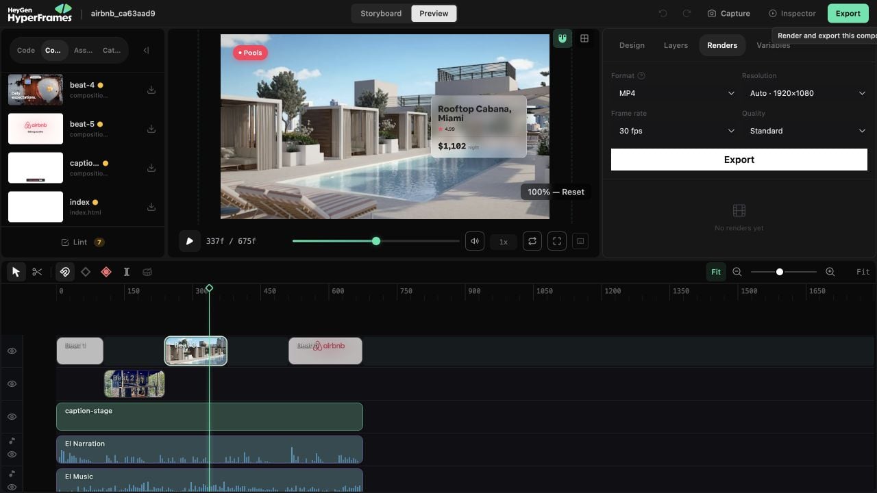The image size is (877, 493).
Task: Select the Beat 2 clip on timeline
Action: click(134, 384)
